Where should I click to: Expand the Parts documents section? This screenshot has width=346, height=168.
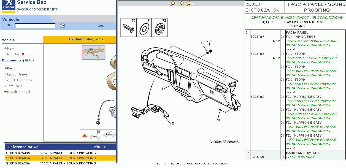tap(11, 68)
